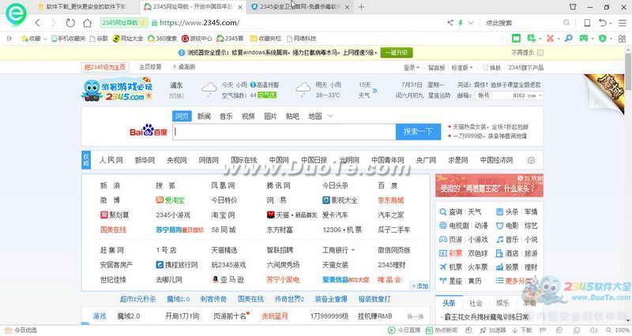Image resolution: width=632 pixels, height=336 pixels.
Task: Open the dropdown arrow beside the lightning icon
Action: pyautogui.click(x=471, y=23)
